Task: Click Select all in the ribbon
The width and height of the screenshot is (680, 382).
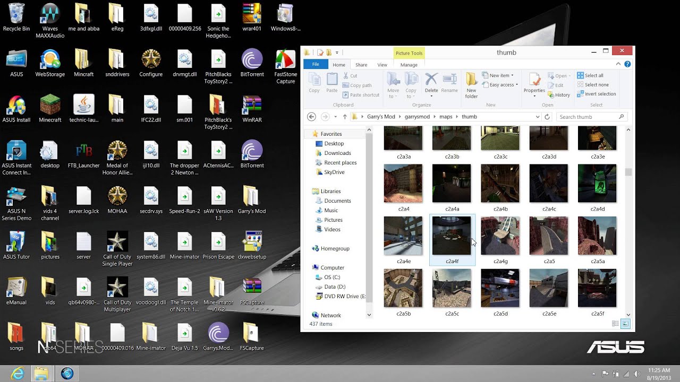Action: coord(590,75)
